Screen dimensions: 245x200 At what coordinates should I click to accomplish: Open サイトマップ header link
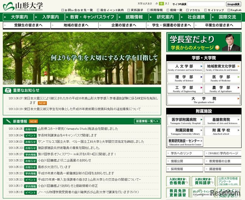coord(214,10)
